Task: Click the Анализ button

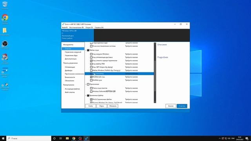Action: [x=171, y=106]
